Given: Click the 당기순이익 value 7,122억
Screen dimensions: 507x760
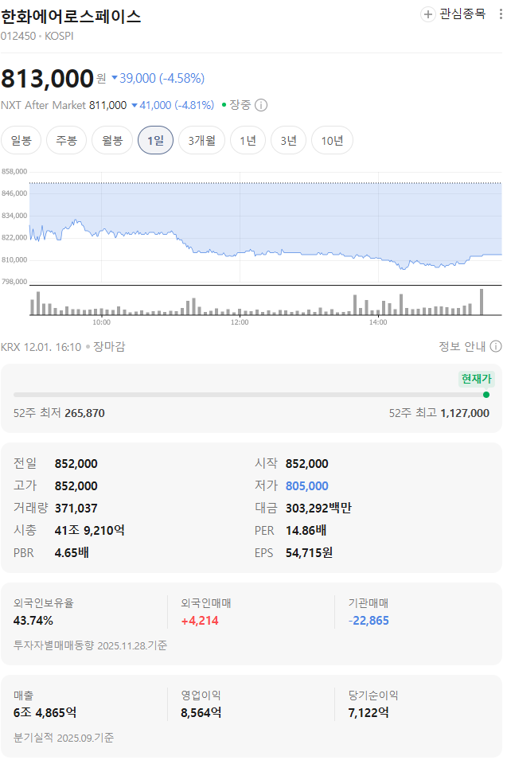Looking at the screenshot, I should click(369, 713).
